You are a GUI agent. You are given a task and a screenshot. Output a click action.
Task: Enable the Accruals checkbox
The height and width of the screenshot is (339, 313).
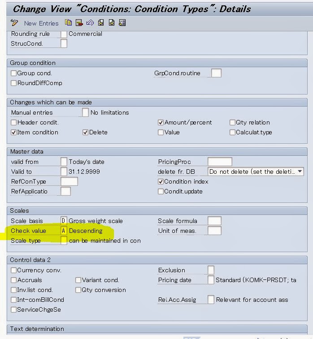(13, 280)
